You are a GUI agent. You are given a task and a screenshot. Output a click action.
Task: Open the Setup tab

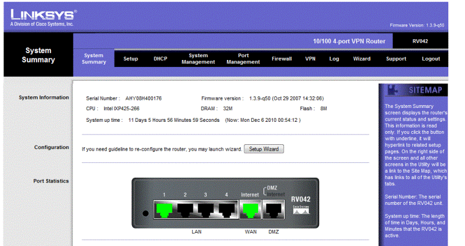(x=131, y=58)
